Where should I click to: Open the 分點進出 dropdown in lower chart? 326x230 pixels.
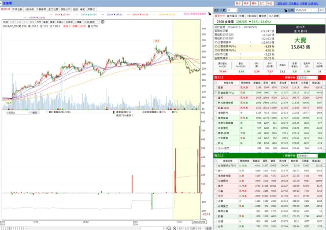(x=18, y=112)
